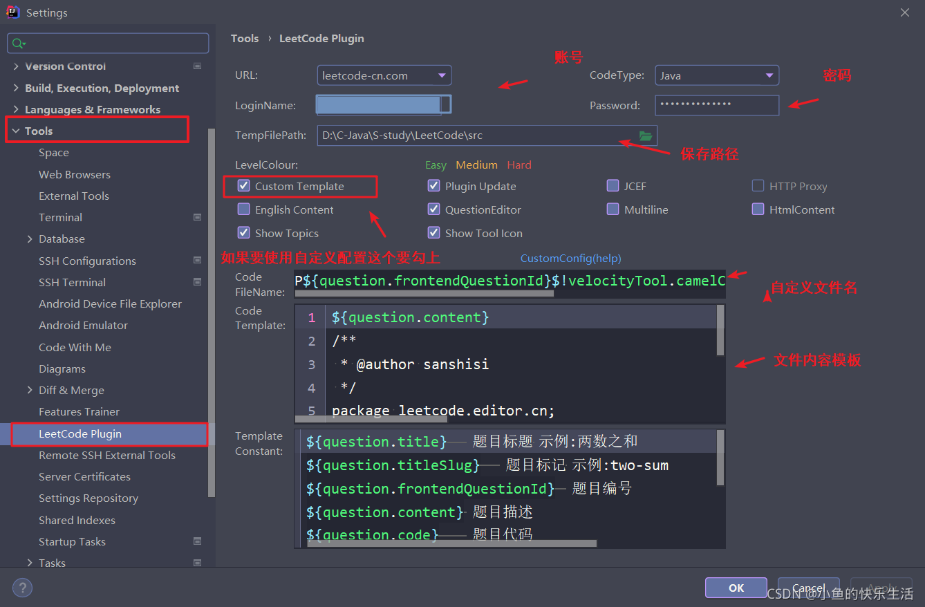
Task: Click the OK button
Action: click(736, 588)
